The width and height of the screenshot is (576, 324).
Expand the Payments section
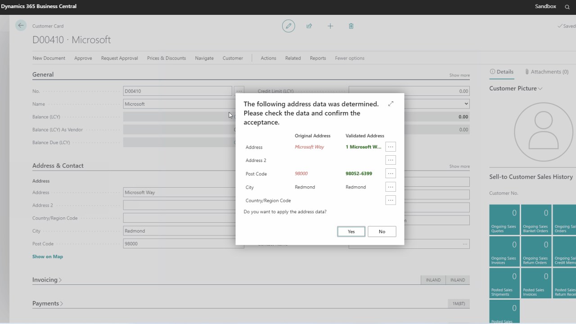(x=48, y=303)
